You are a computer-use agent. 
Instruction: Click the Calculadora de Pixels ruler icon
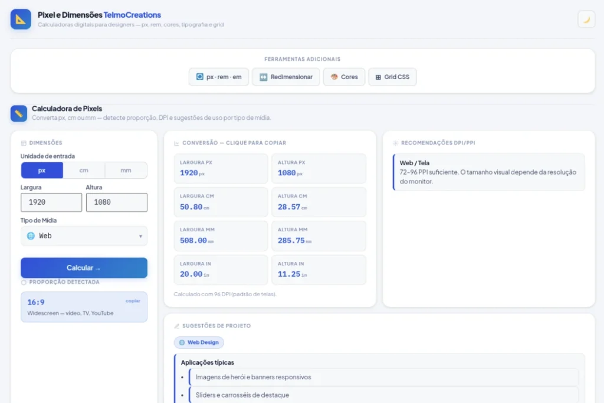pyautogui.click(x=19, y=113)
